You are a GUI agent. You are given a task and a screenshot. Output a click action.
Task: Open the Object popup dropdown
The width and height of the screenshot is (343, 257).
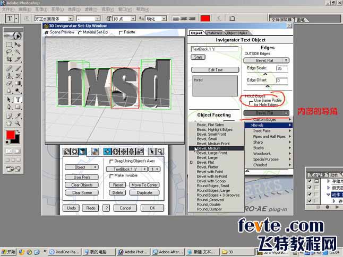[x=82, y=167]
